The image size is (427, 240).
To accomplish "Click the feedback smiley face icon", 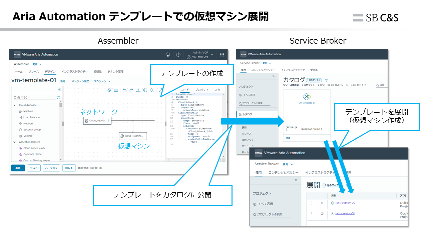I will (x=168, y=55).
